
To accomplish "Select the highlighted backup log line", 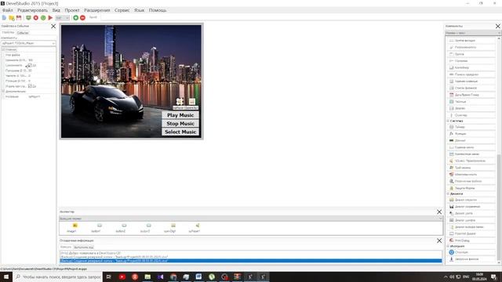I will pyautogui.click(x=251, y=261).
